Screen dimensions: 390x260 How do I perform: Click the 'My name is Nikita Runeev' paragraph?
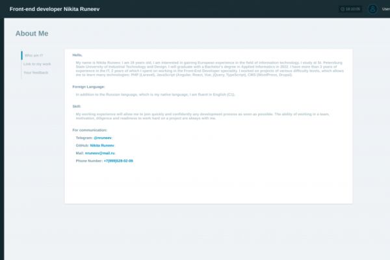[x=210, y=69]
